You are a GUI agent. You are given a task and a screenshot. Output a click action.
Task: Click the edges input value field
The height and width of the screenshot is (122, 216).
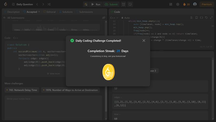160,104
